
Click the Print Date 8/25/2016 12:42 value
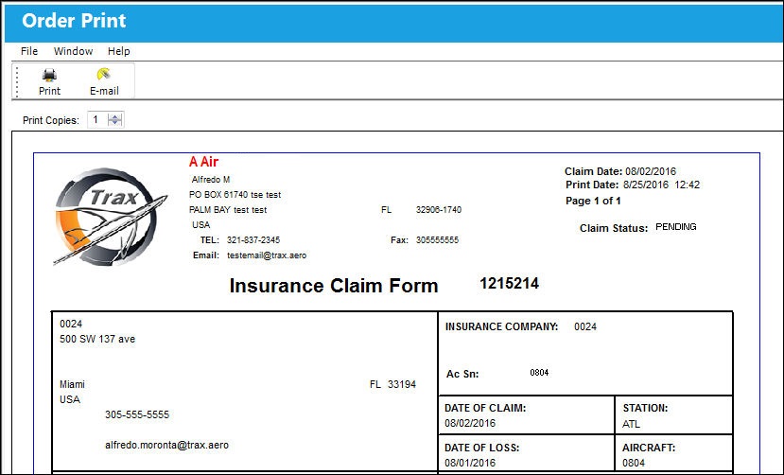661,185
